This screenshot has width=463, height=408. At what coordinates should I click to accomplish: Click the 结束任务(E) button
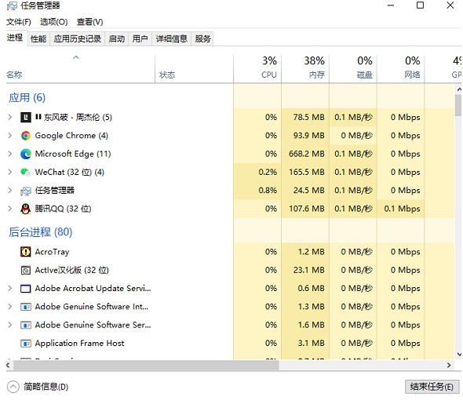(x=432, y=387)
